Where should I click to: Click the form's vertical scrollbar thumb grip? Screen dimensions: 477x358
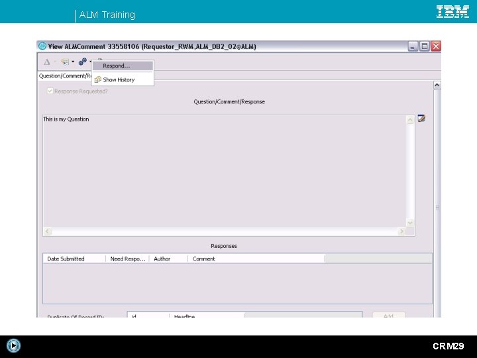pyautogui.click(x=437, y=208)
